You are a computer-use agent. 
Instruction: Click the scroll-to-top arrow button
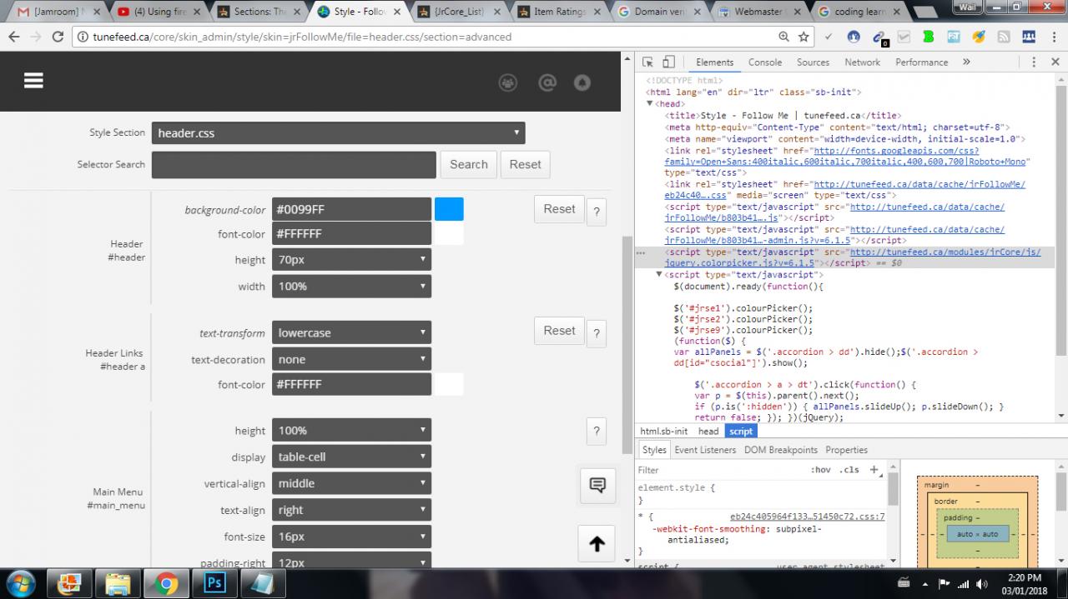pyautogui.click(x=597, y=544)
